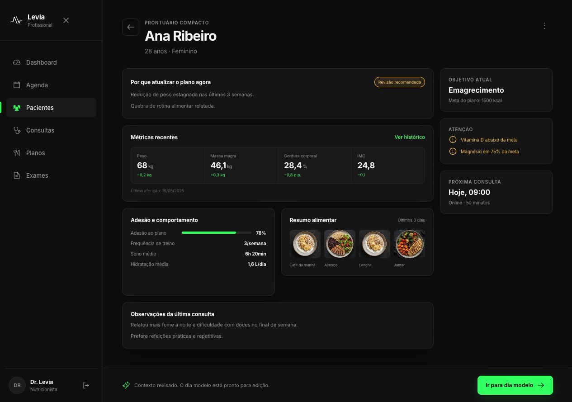The height and width of the screenshot is (402, 572).
Task: Click the DR avatar circle
Action: (x=17, y=385)
